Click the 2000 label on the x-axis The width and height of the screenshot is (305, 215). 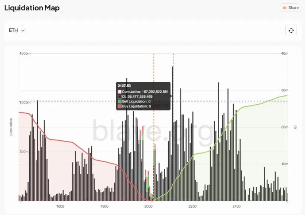pyautogui.click(x=148, y=206)
